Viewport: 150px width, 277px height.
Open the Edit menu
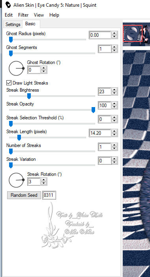[9, 15]
